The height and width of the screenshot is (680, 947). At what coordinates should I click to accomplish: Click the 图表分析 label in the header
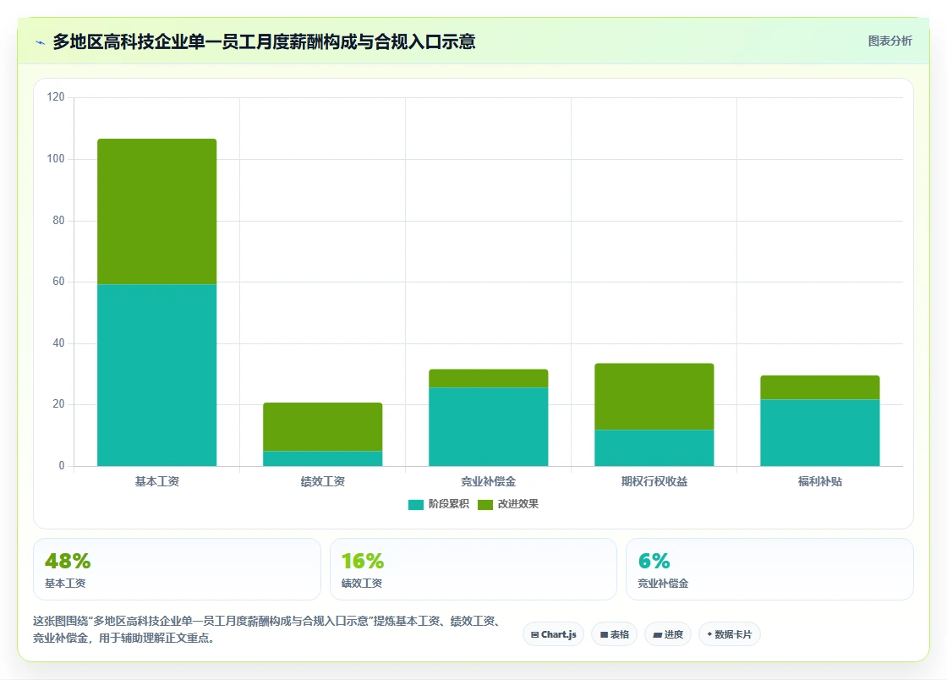[890, 41]
